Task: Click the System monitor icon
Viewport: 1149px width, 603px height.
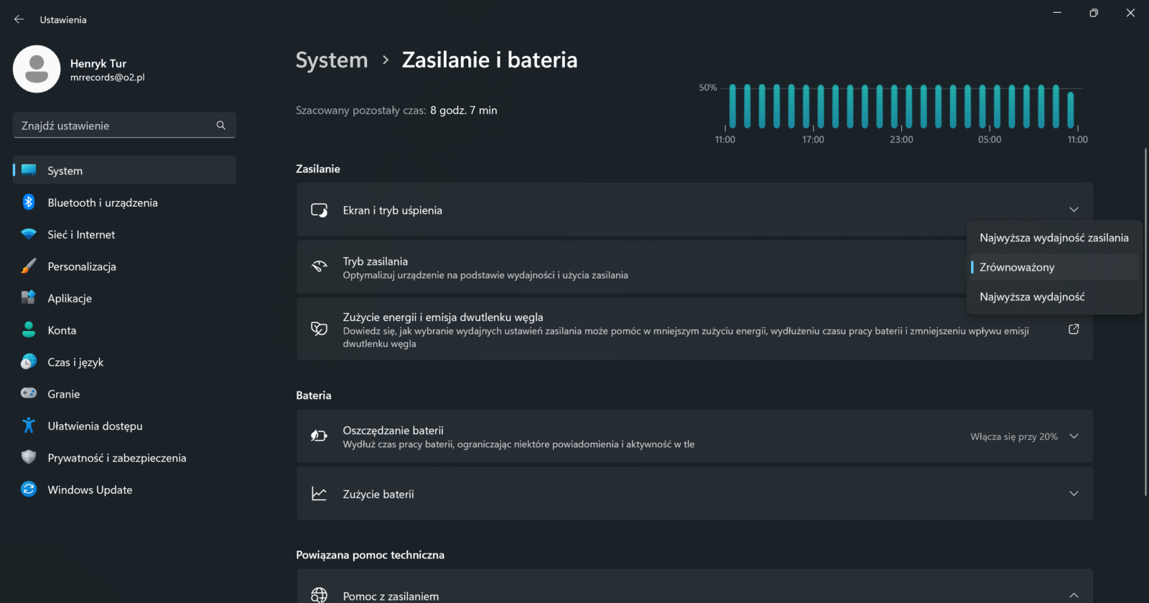Action: point(29,170)
